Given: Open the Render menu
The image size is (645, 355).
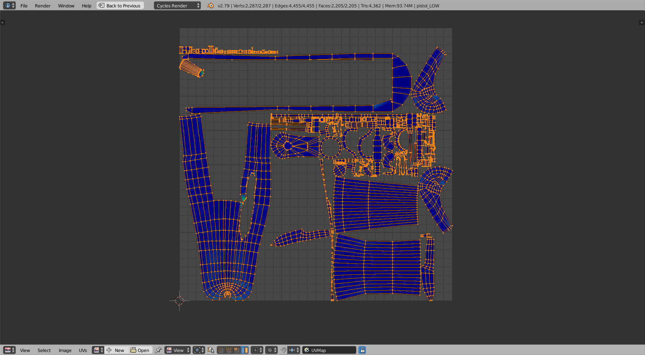Looking at the screenshot, I should tap(43, 6).
